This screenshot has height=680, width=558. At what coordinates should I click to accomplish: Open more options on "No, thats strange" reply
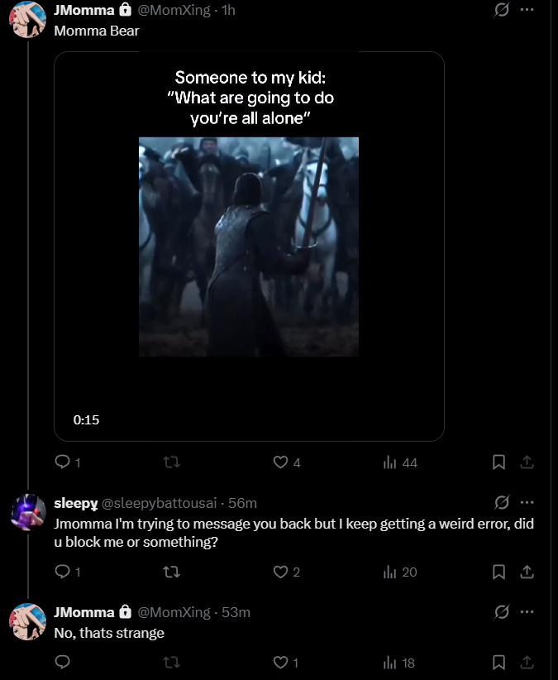coord(527,612)
